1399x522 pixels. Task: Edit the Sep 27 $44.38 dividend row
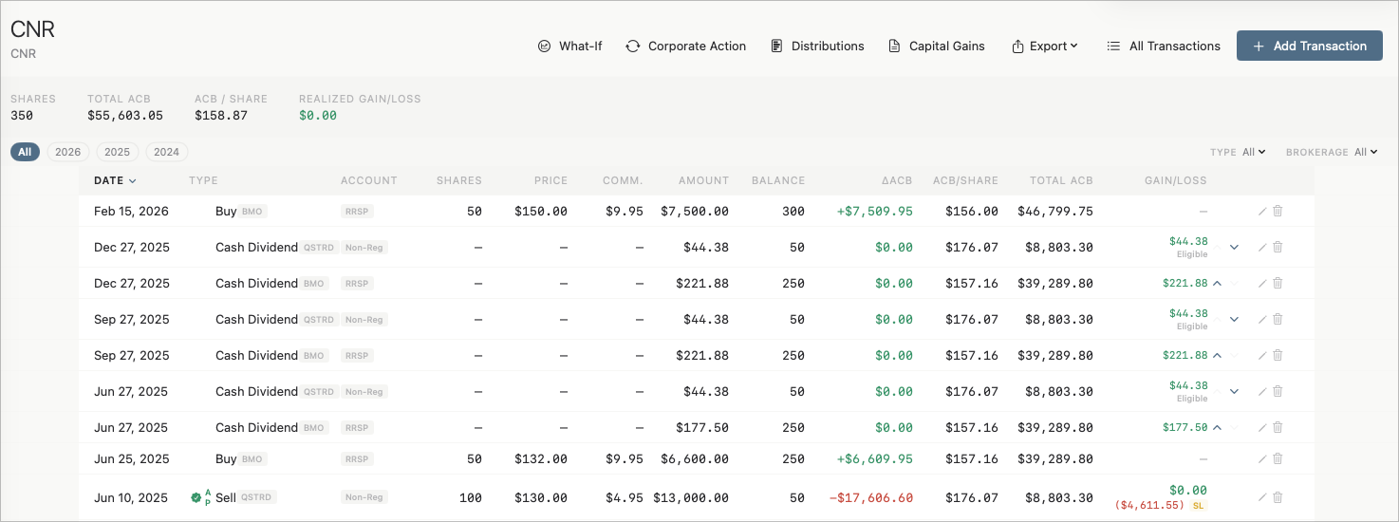click(1262, 319)
